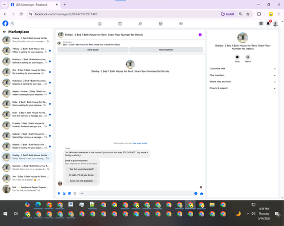284x226 pixels.
Task: Click the More Options button
Action: click(x=166, y=50)
